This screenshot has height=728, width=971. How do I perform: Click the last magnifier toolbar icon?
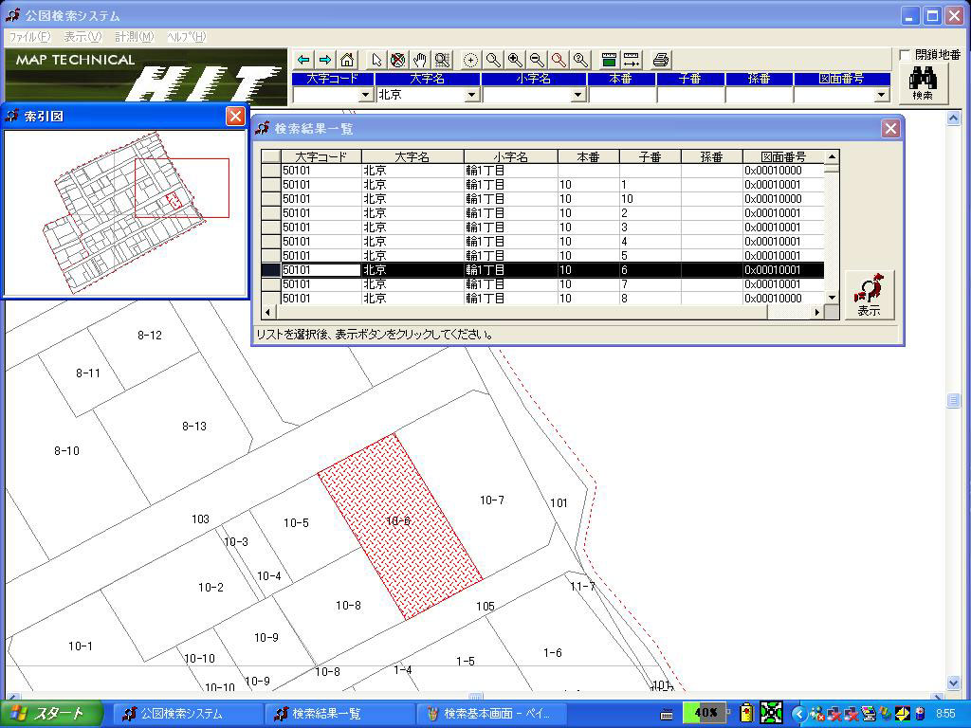pyautogui.click(x=581, y=60)
